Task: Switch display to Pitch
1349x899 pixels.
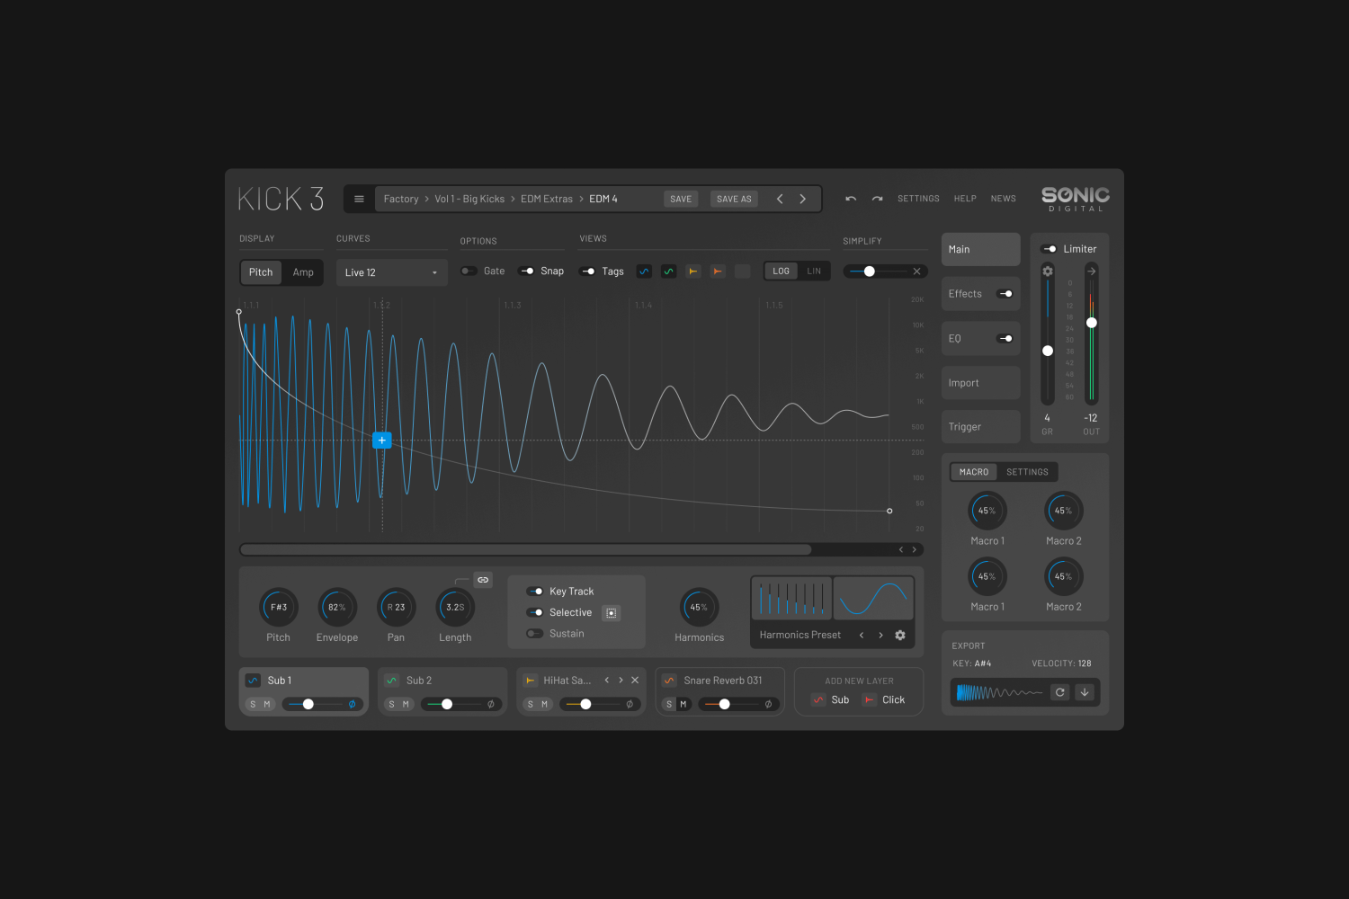Action: [261, 272]
